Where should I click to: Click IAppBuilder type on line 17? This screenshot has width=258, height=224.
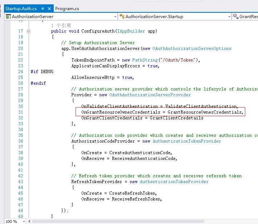tap(131, 31)
